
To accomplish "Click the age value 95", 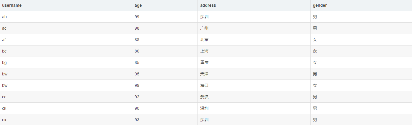I will click(137, 74).
